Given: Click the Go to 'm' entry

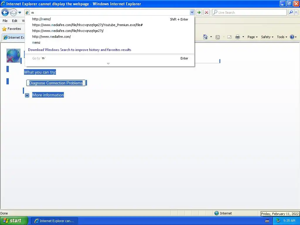Looking at the screenshot, I should point(110,58).
